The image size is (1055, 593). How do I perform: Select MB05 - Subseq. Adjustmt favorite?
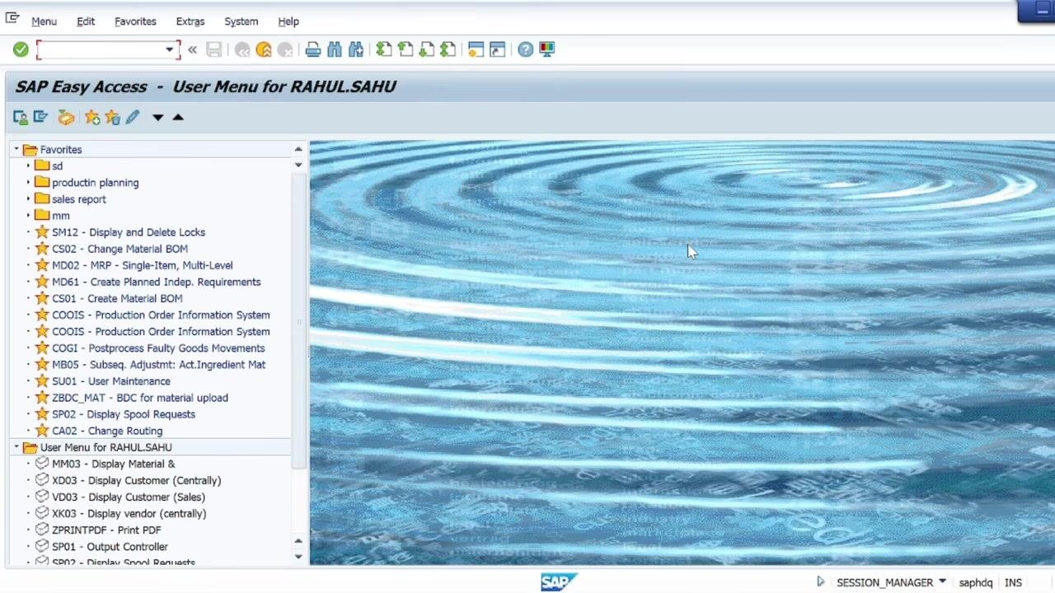click(158, 365)
